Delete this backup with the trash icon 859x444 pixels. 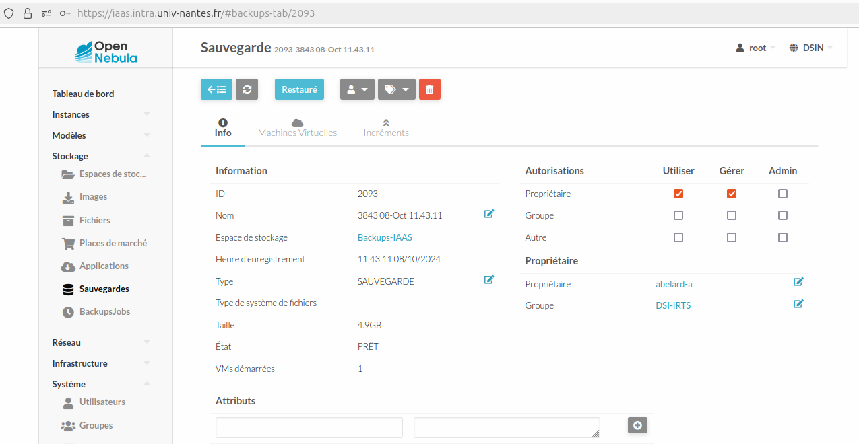(430, 89)
